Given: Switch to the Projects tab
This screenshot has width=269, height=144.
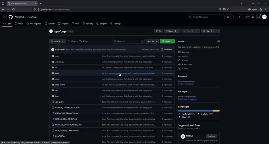Looking at the screenshot, I should pos(63,24).
